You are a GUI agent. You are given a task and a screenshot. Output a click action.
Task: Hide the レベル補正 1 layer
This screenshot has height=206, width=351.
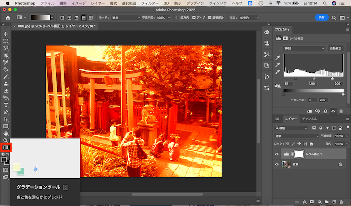[x=277, y=154]
